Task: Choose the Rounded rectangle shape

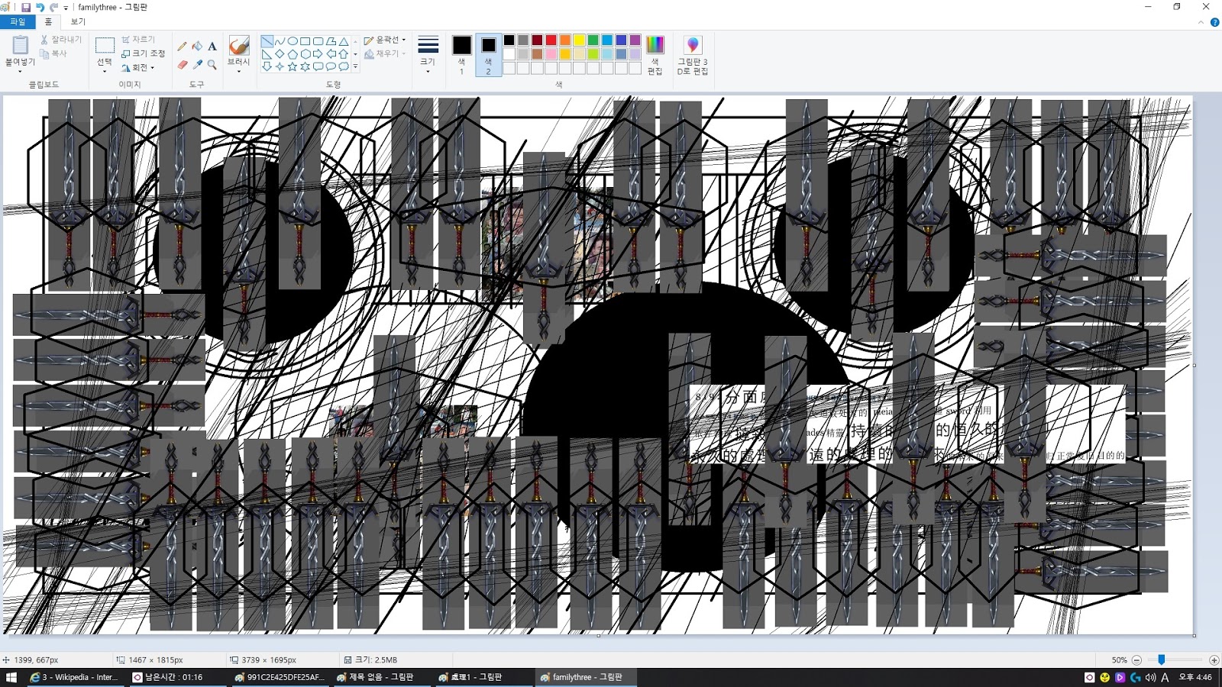Action: point(318,41)
